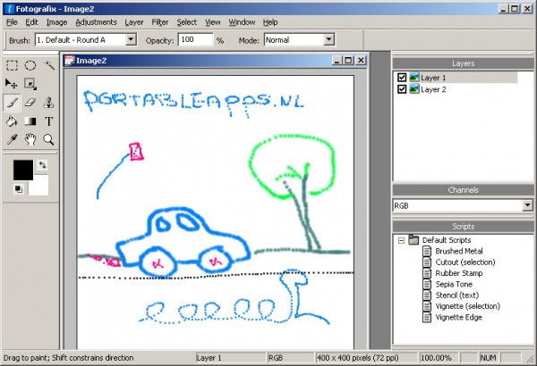Select the Elliptical selection tool

(30, 65)
